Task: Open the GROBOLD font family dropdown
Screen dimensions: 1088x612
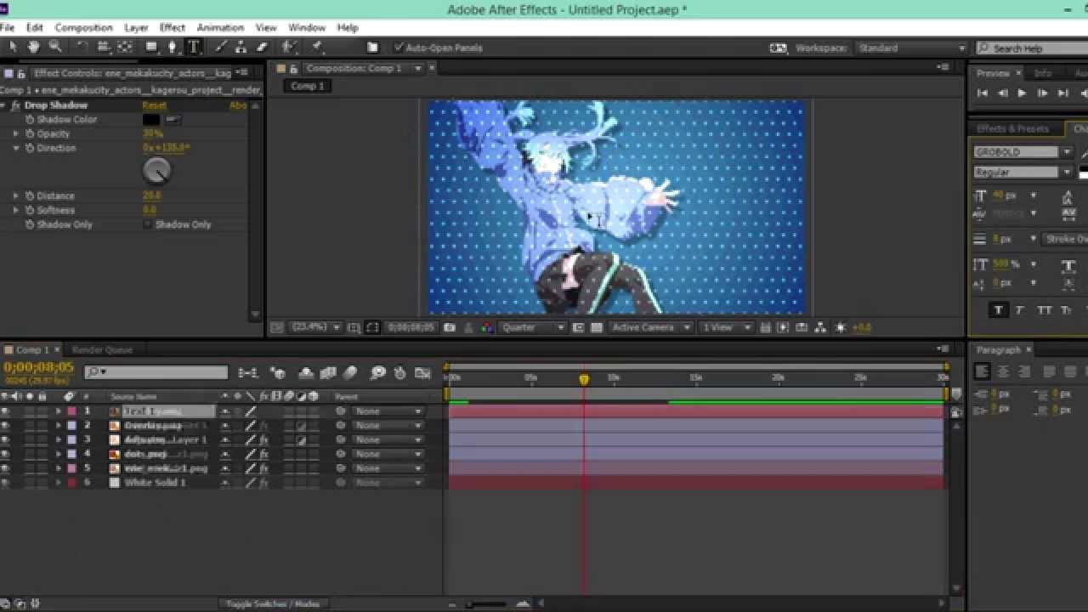Action: tap(1023, 152)
